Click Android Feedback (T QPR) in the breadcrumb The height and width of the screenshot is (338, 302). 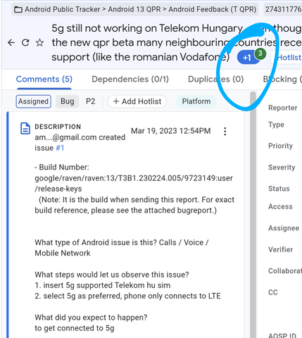213,9
